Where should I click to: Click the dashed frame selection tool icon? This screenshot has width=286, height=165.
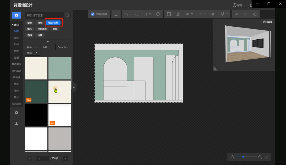169,14
